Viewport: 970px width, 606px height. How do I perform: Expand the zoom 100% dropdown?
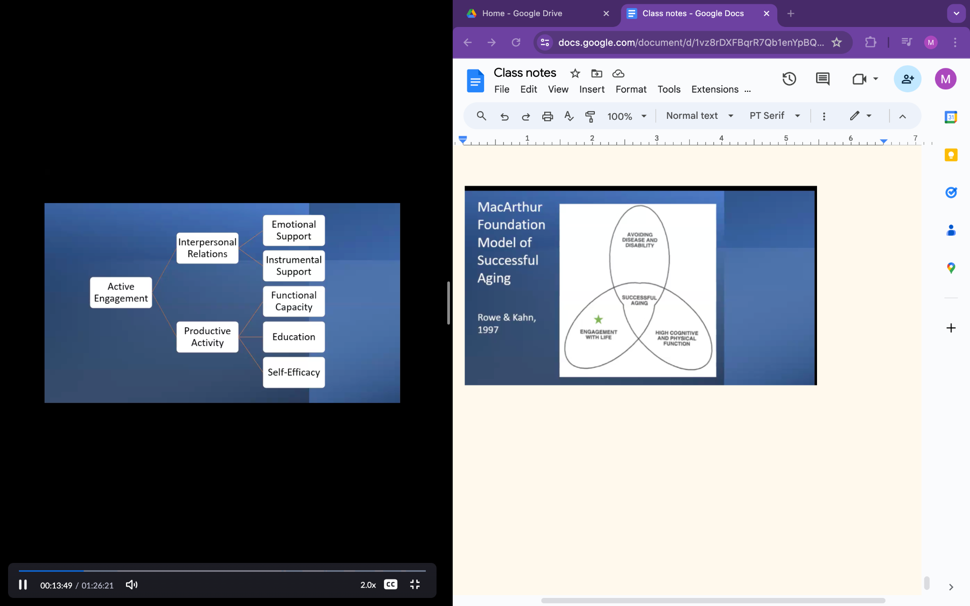point(627,116)
